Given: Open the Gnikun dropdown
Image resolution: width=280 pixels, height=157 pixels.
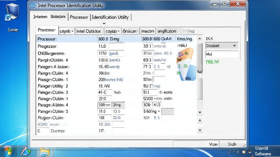Looking at the screenshot, I should [x=130, y=31].
